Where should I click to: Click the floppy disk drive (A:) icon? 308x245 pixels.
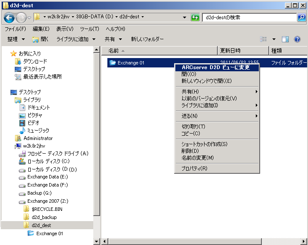click(22, 154)
